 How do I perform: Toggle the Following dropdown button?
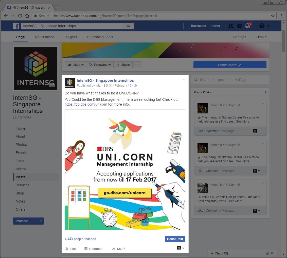(x=100, y=65)
